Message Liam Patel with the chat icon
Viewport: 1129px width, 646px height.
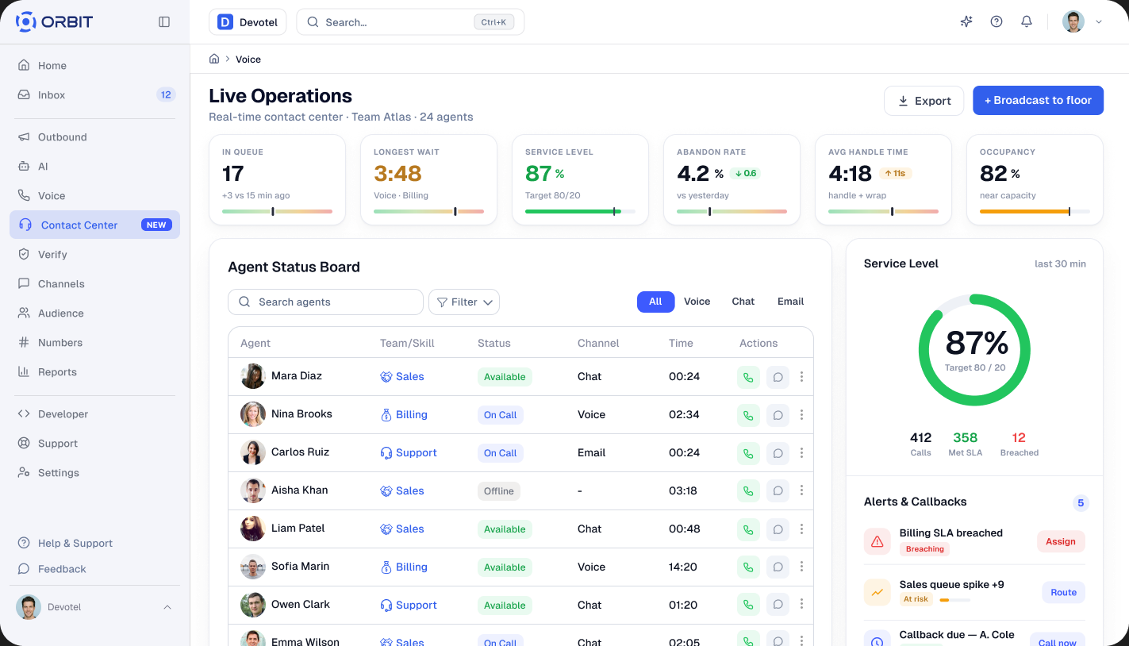tap(778, 529)
